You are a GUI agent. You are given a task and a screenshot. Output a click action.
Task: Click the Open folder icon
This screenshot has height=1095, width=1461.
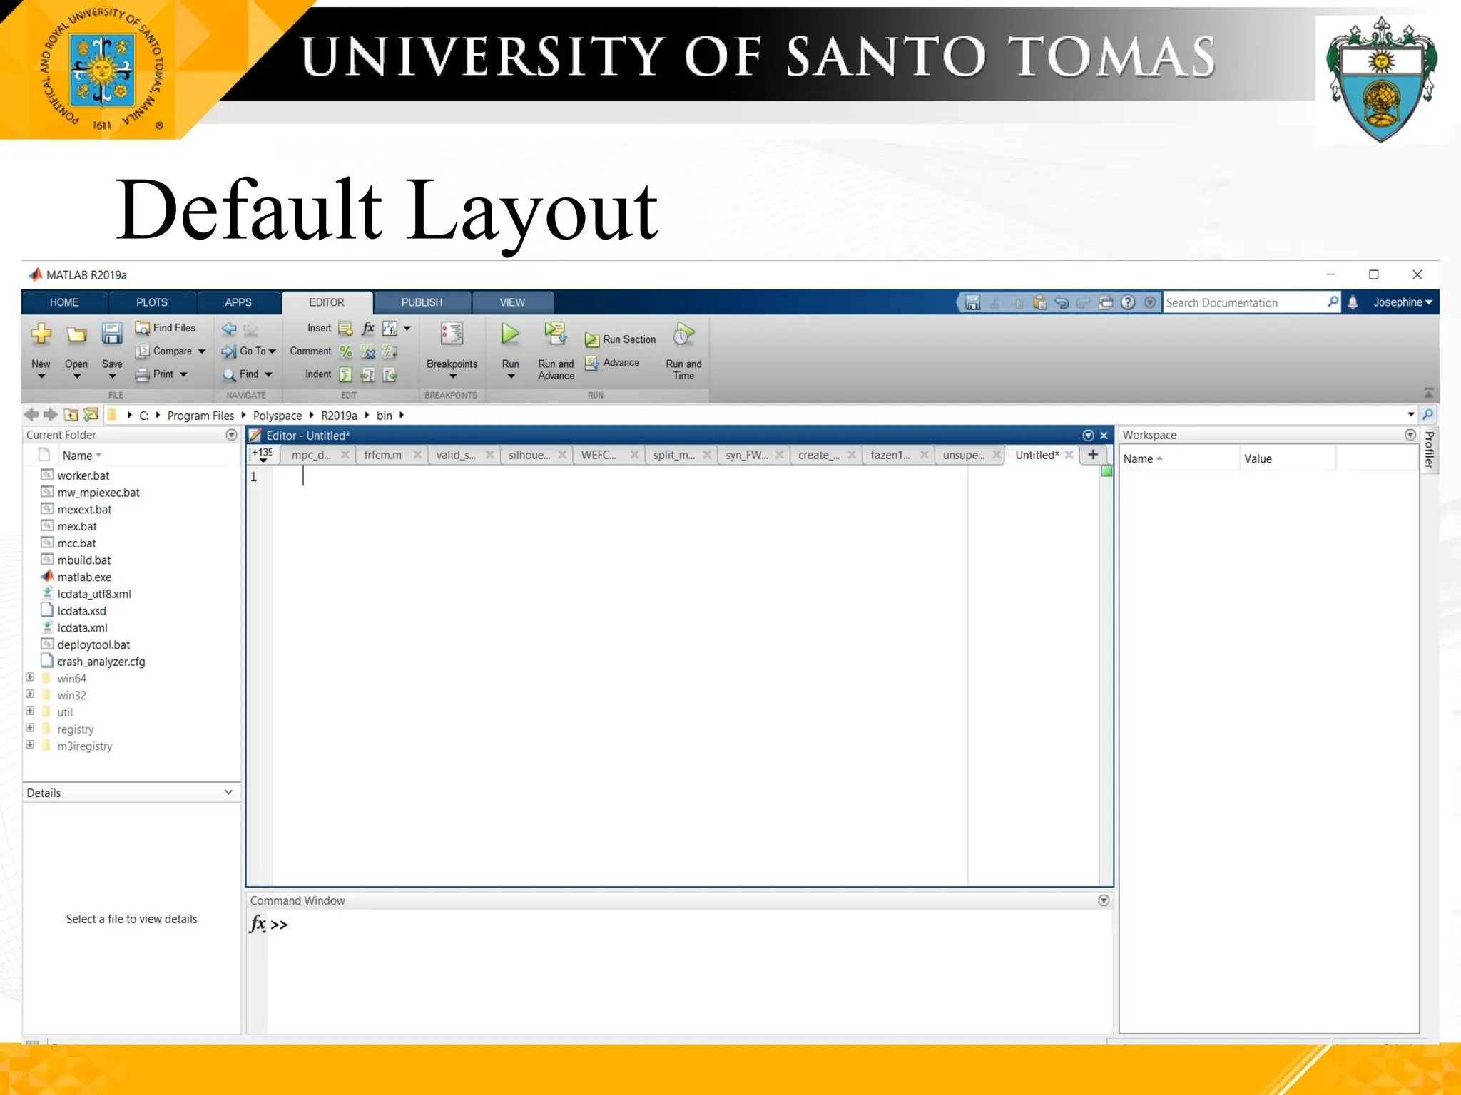click(76, 334)
